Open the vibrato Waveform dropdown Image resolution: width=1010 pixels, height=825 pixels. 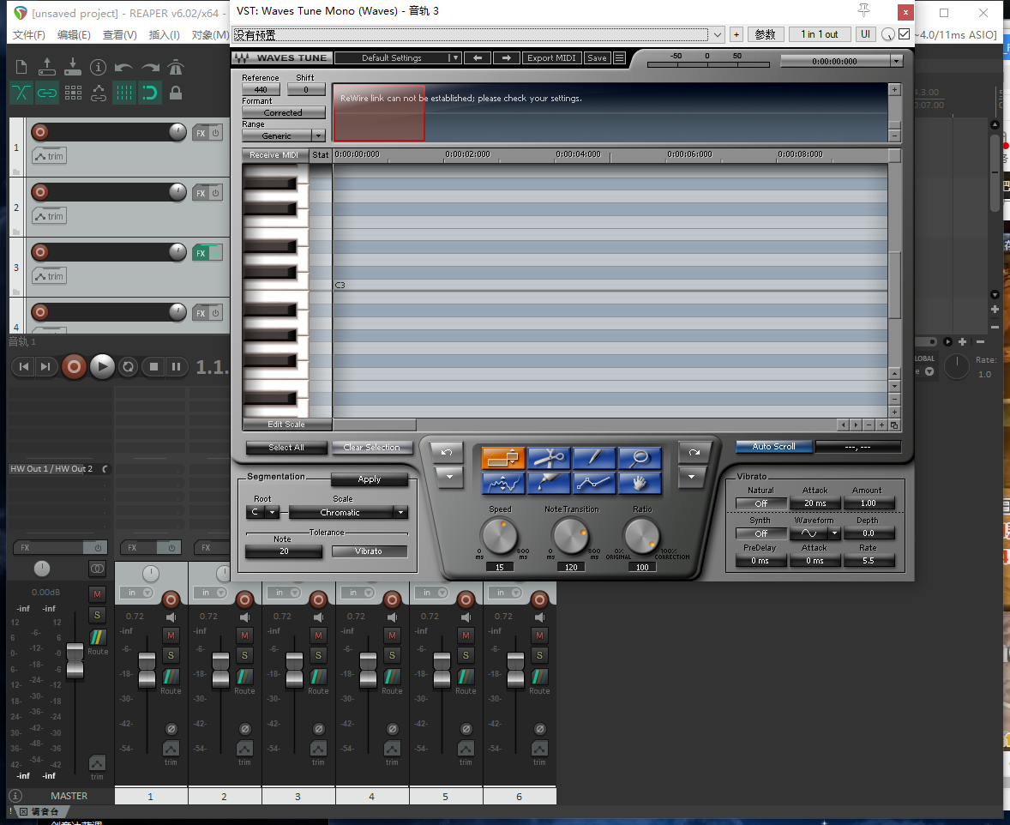coord(835,533)
